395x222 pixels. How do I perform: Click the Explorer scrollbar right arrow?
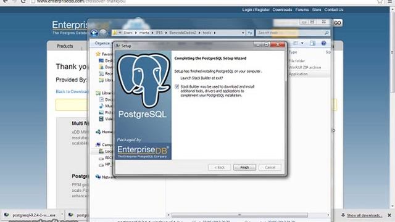(328, 215)
